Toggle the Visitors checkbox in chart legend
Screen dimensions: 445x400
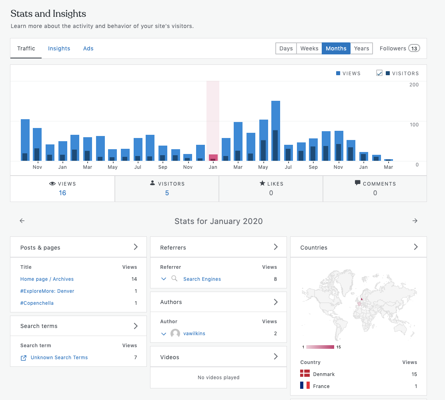point(379,73)
